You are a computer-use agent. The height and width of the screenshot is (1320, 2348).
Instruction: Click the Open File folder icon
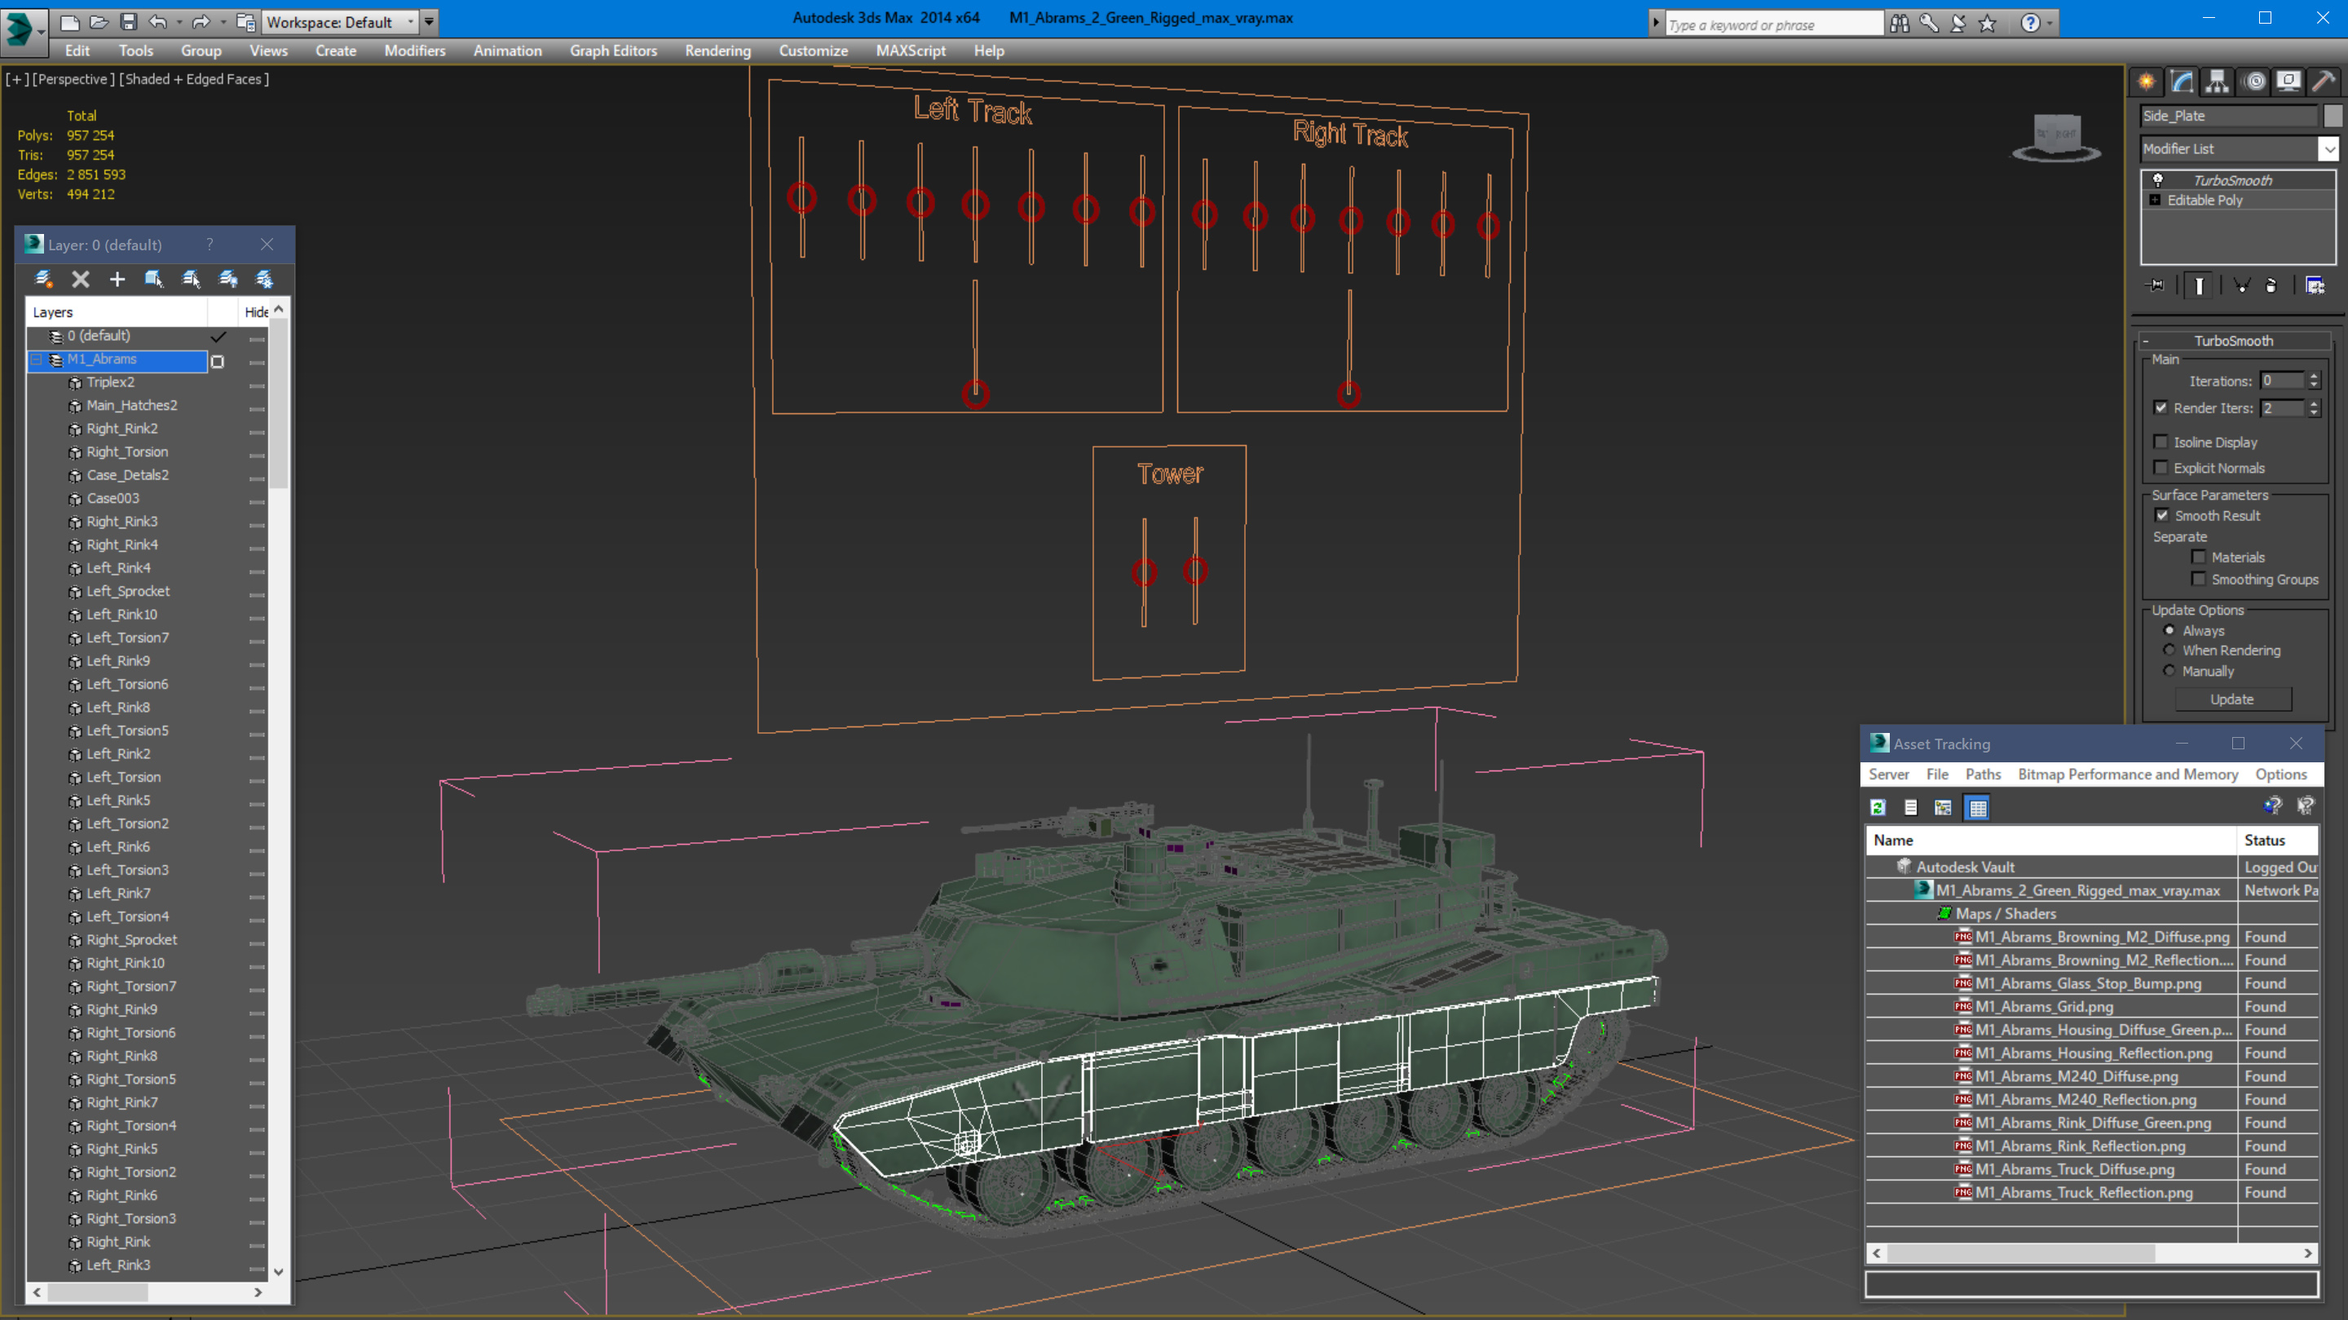pos(99,22)
